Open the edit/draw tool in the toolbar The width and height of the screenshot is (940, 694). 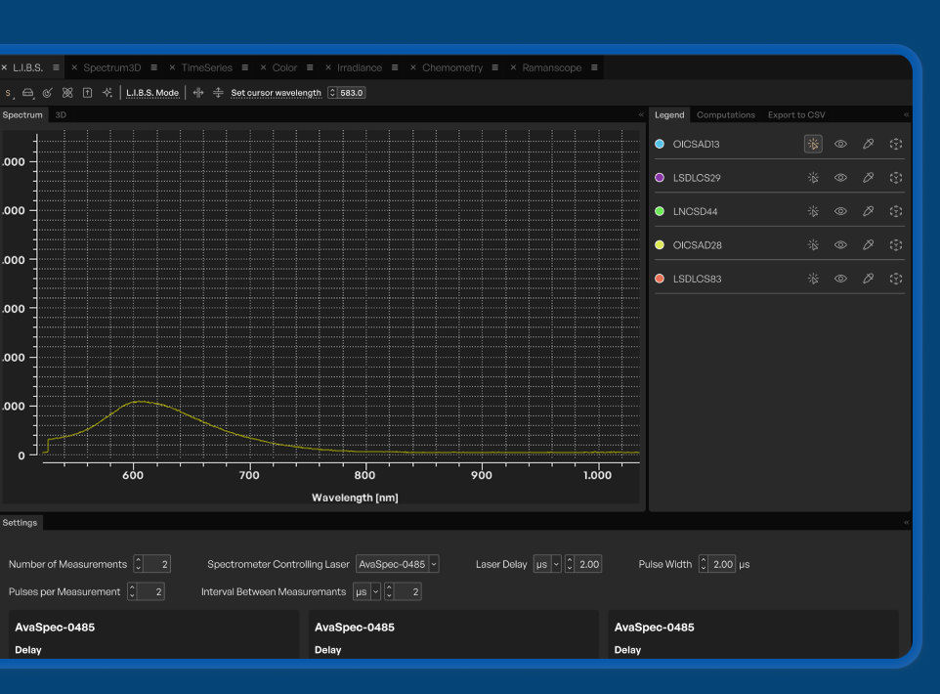[46, 93]
